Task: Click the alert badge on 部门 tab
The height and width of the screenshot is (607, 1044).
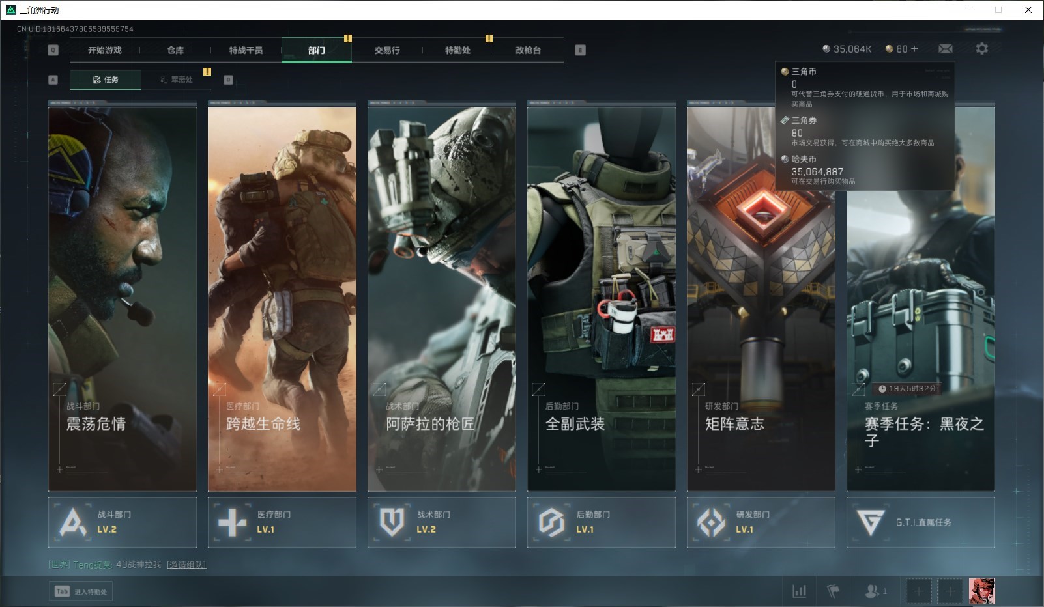Action: pos(348,38)
